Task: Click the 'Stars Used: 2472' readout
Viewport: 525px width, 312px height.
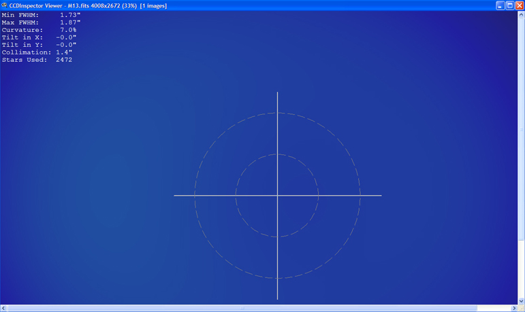Action: tap(37, 60)
